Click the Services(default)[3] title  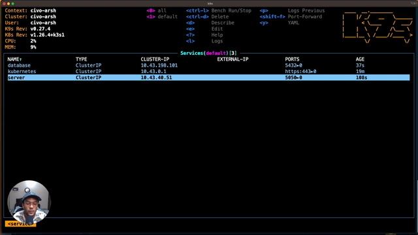(208, 53)
